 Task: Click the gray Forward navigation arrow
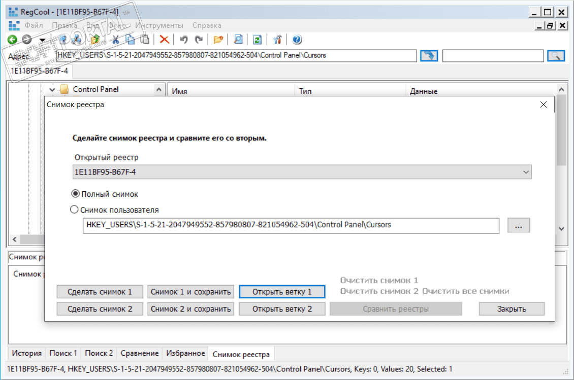pyautogui.click(x=27, y=40)
